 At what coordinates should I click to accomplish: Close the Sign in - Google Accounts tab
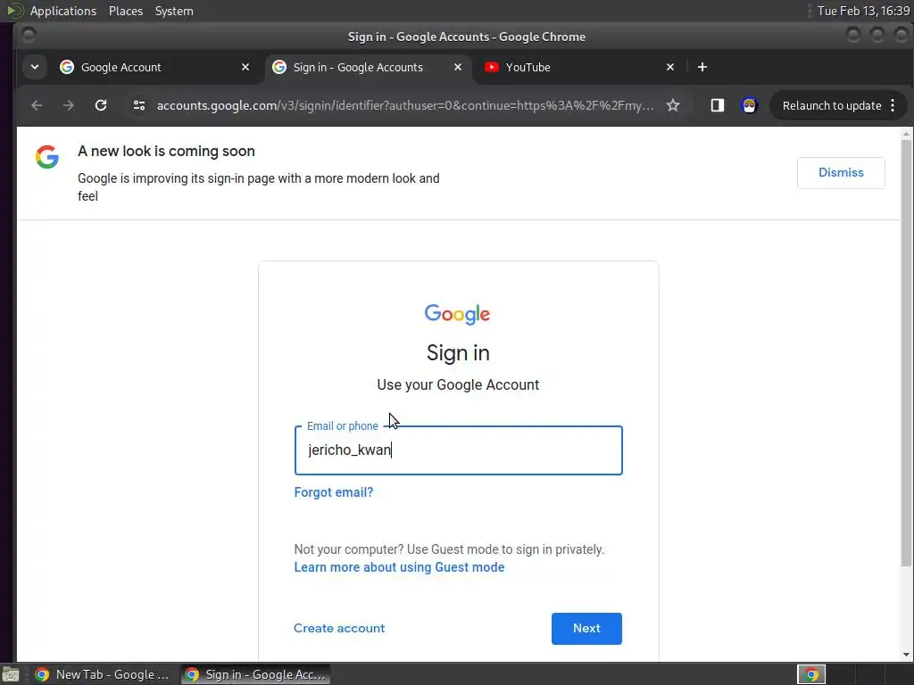pos(458,67)
